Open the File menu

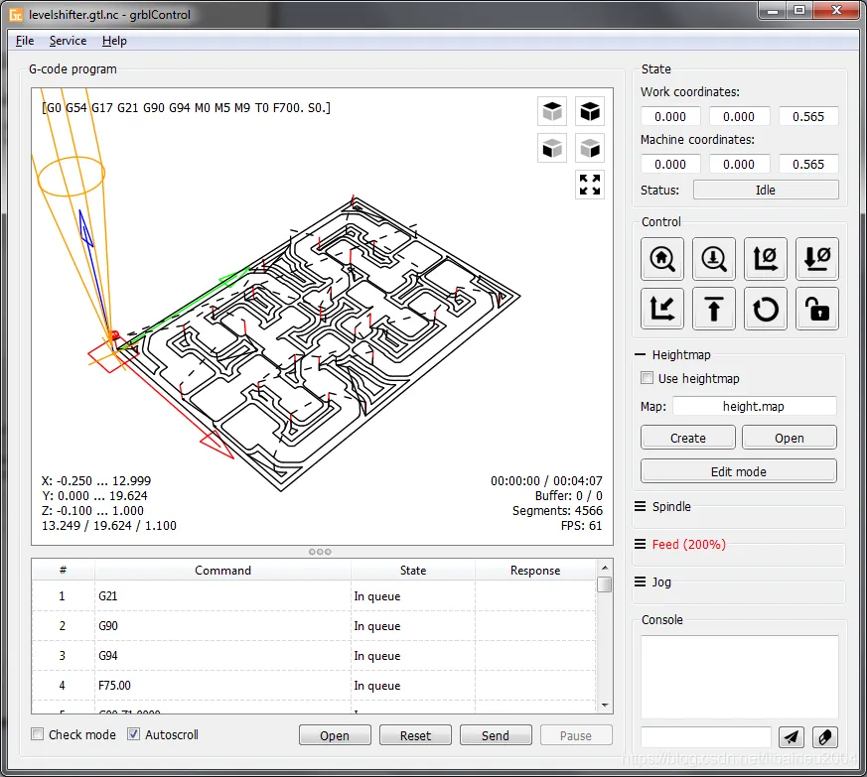click(25, 41)
